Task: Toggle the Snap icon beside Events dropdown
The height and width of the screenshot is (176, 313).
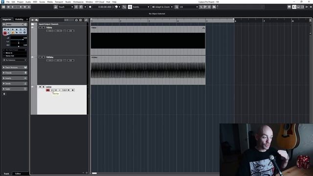Action: pyautogui.click(x=130, y=7)
